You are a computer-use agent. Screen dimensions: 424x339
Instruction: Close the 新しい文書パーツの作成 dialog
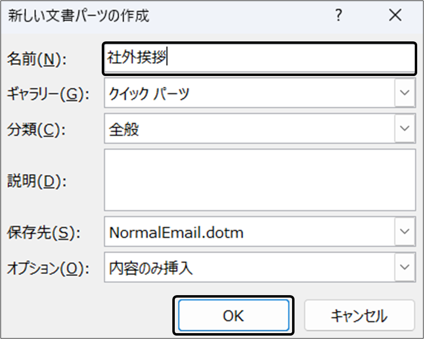click(x=395, y=16)
